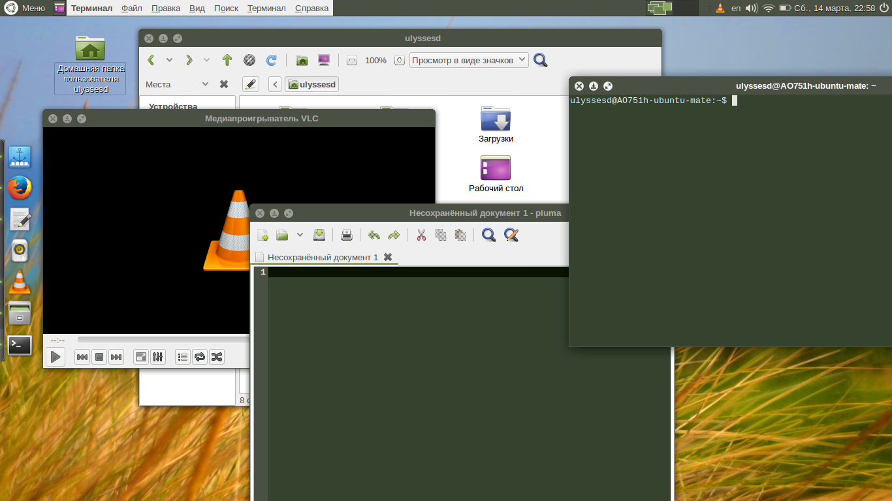Zoom in on the file manager icons
892x501 pixels.
coord(400,60)
